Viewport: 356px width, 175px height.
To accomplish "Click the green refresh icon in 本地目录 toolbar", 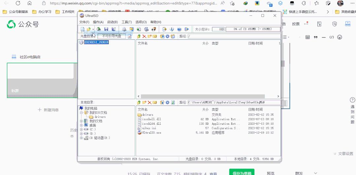I will (x=173, y=102).
